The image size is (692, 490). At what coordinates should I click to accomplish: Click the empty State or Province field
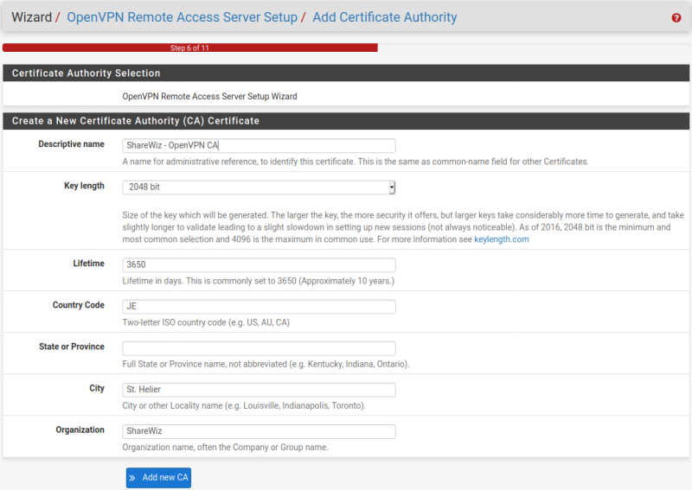coord(259,348)
